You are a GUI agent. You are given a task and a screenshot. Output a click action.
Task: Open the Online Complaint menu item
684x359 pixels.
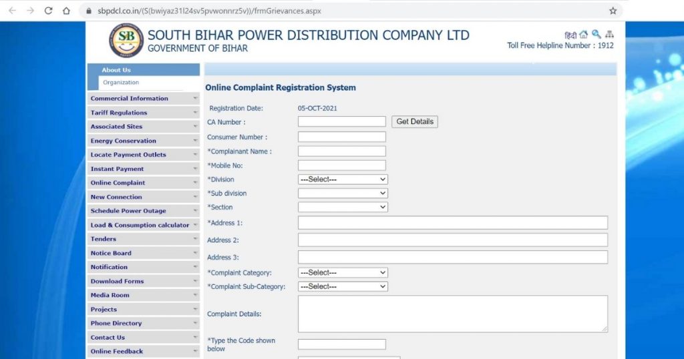pyautogui.click(x=118, y=183)
